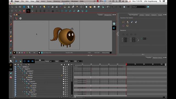
Task: Select the Horn drawing layer row
Action: (x=43, y=75)
